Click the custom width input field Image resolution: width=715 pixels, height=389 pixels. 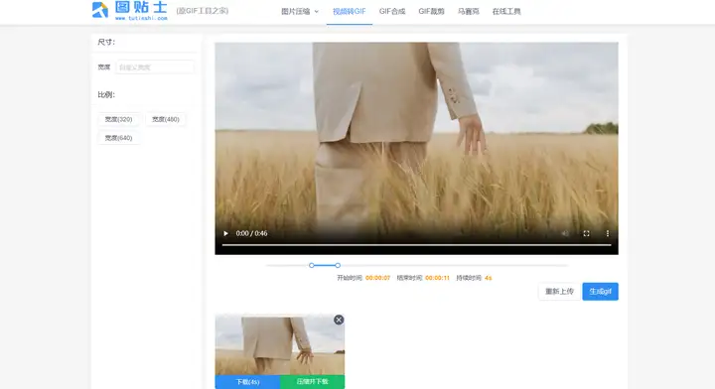click(x=155, y=66)
